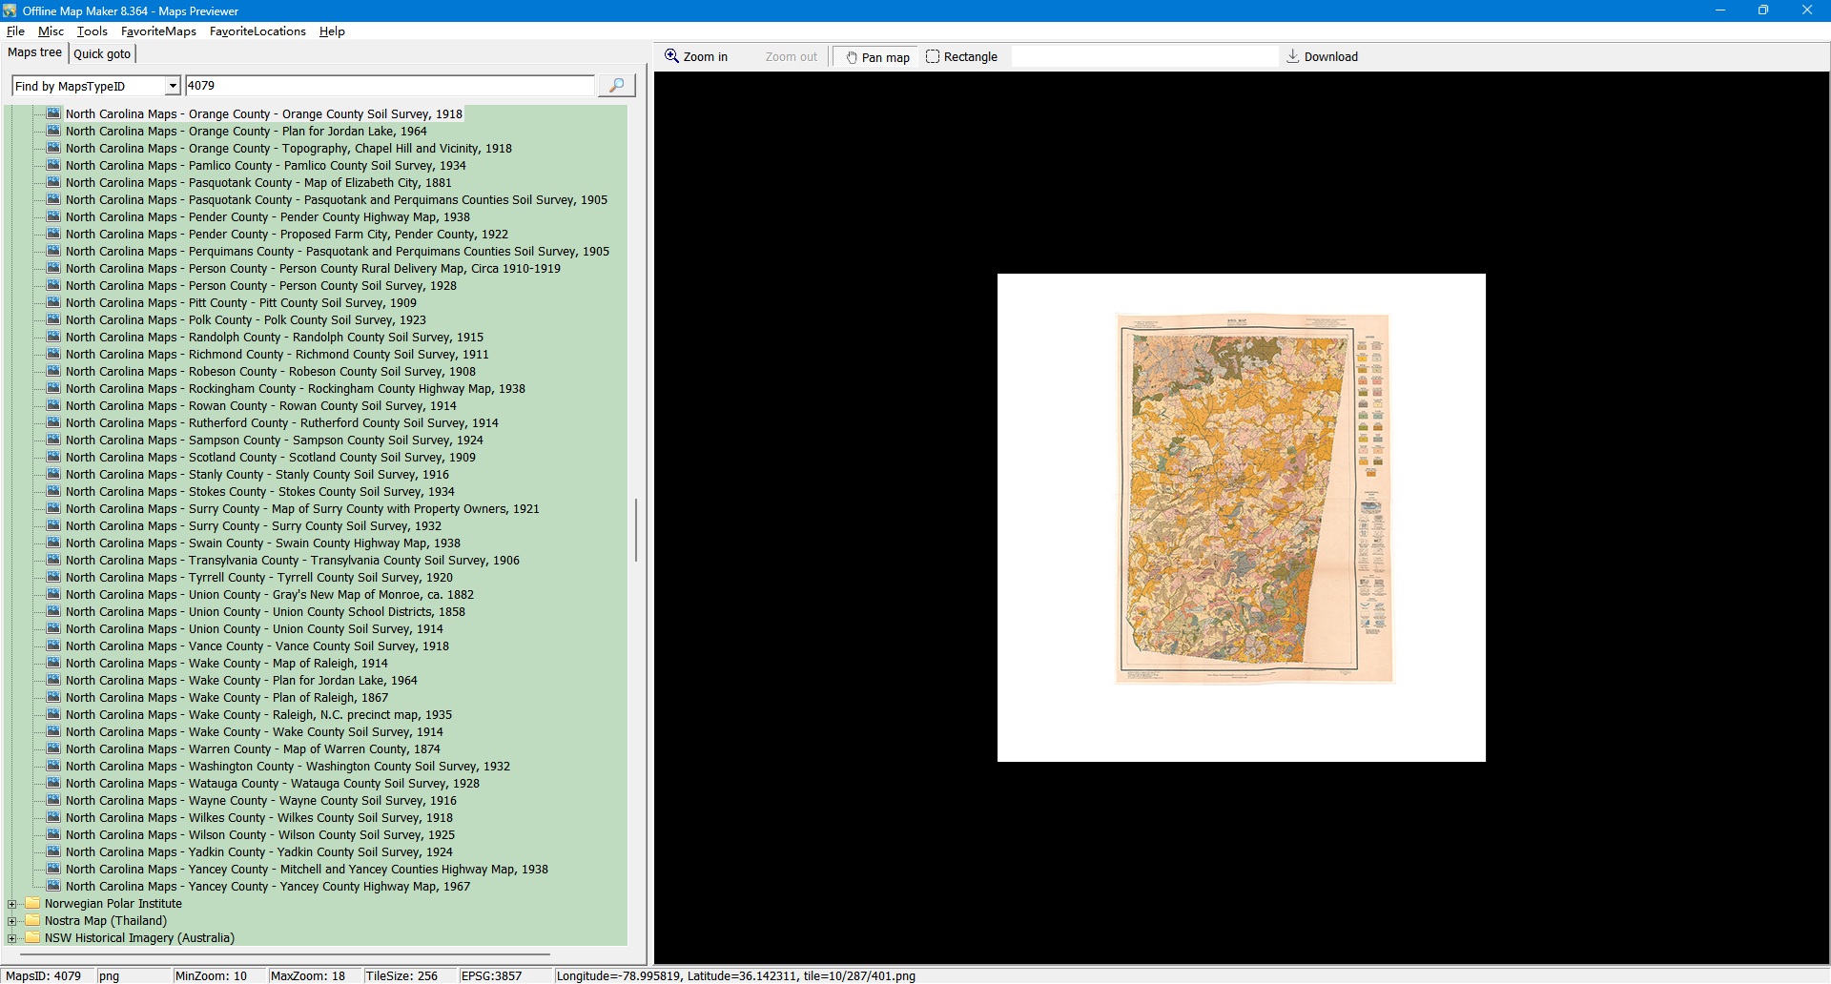1831x984 pixels.
Task: Open the FavoriteMaps menu
Action: coord(158,31)
